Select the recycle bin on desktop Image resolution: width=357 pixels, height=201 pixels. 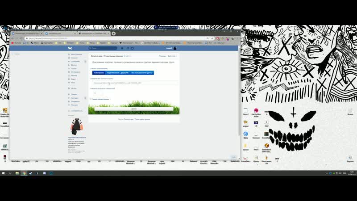pyautogui.click(x=350, y=157)
